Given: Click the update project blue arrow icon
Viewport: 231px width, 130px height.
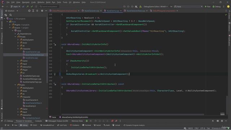Looking at the screenshot, I should point(23,6).
